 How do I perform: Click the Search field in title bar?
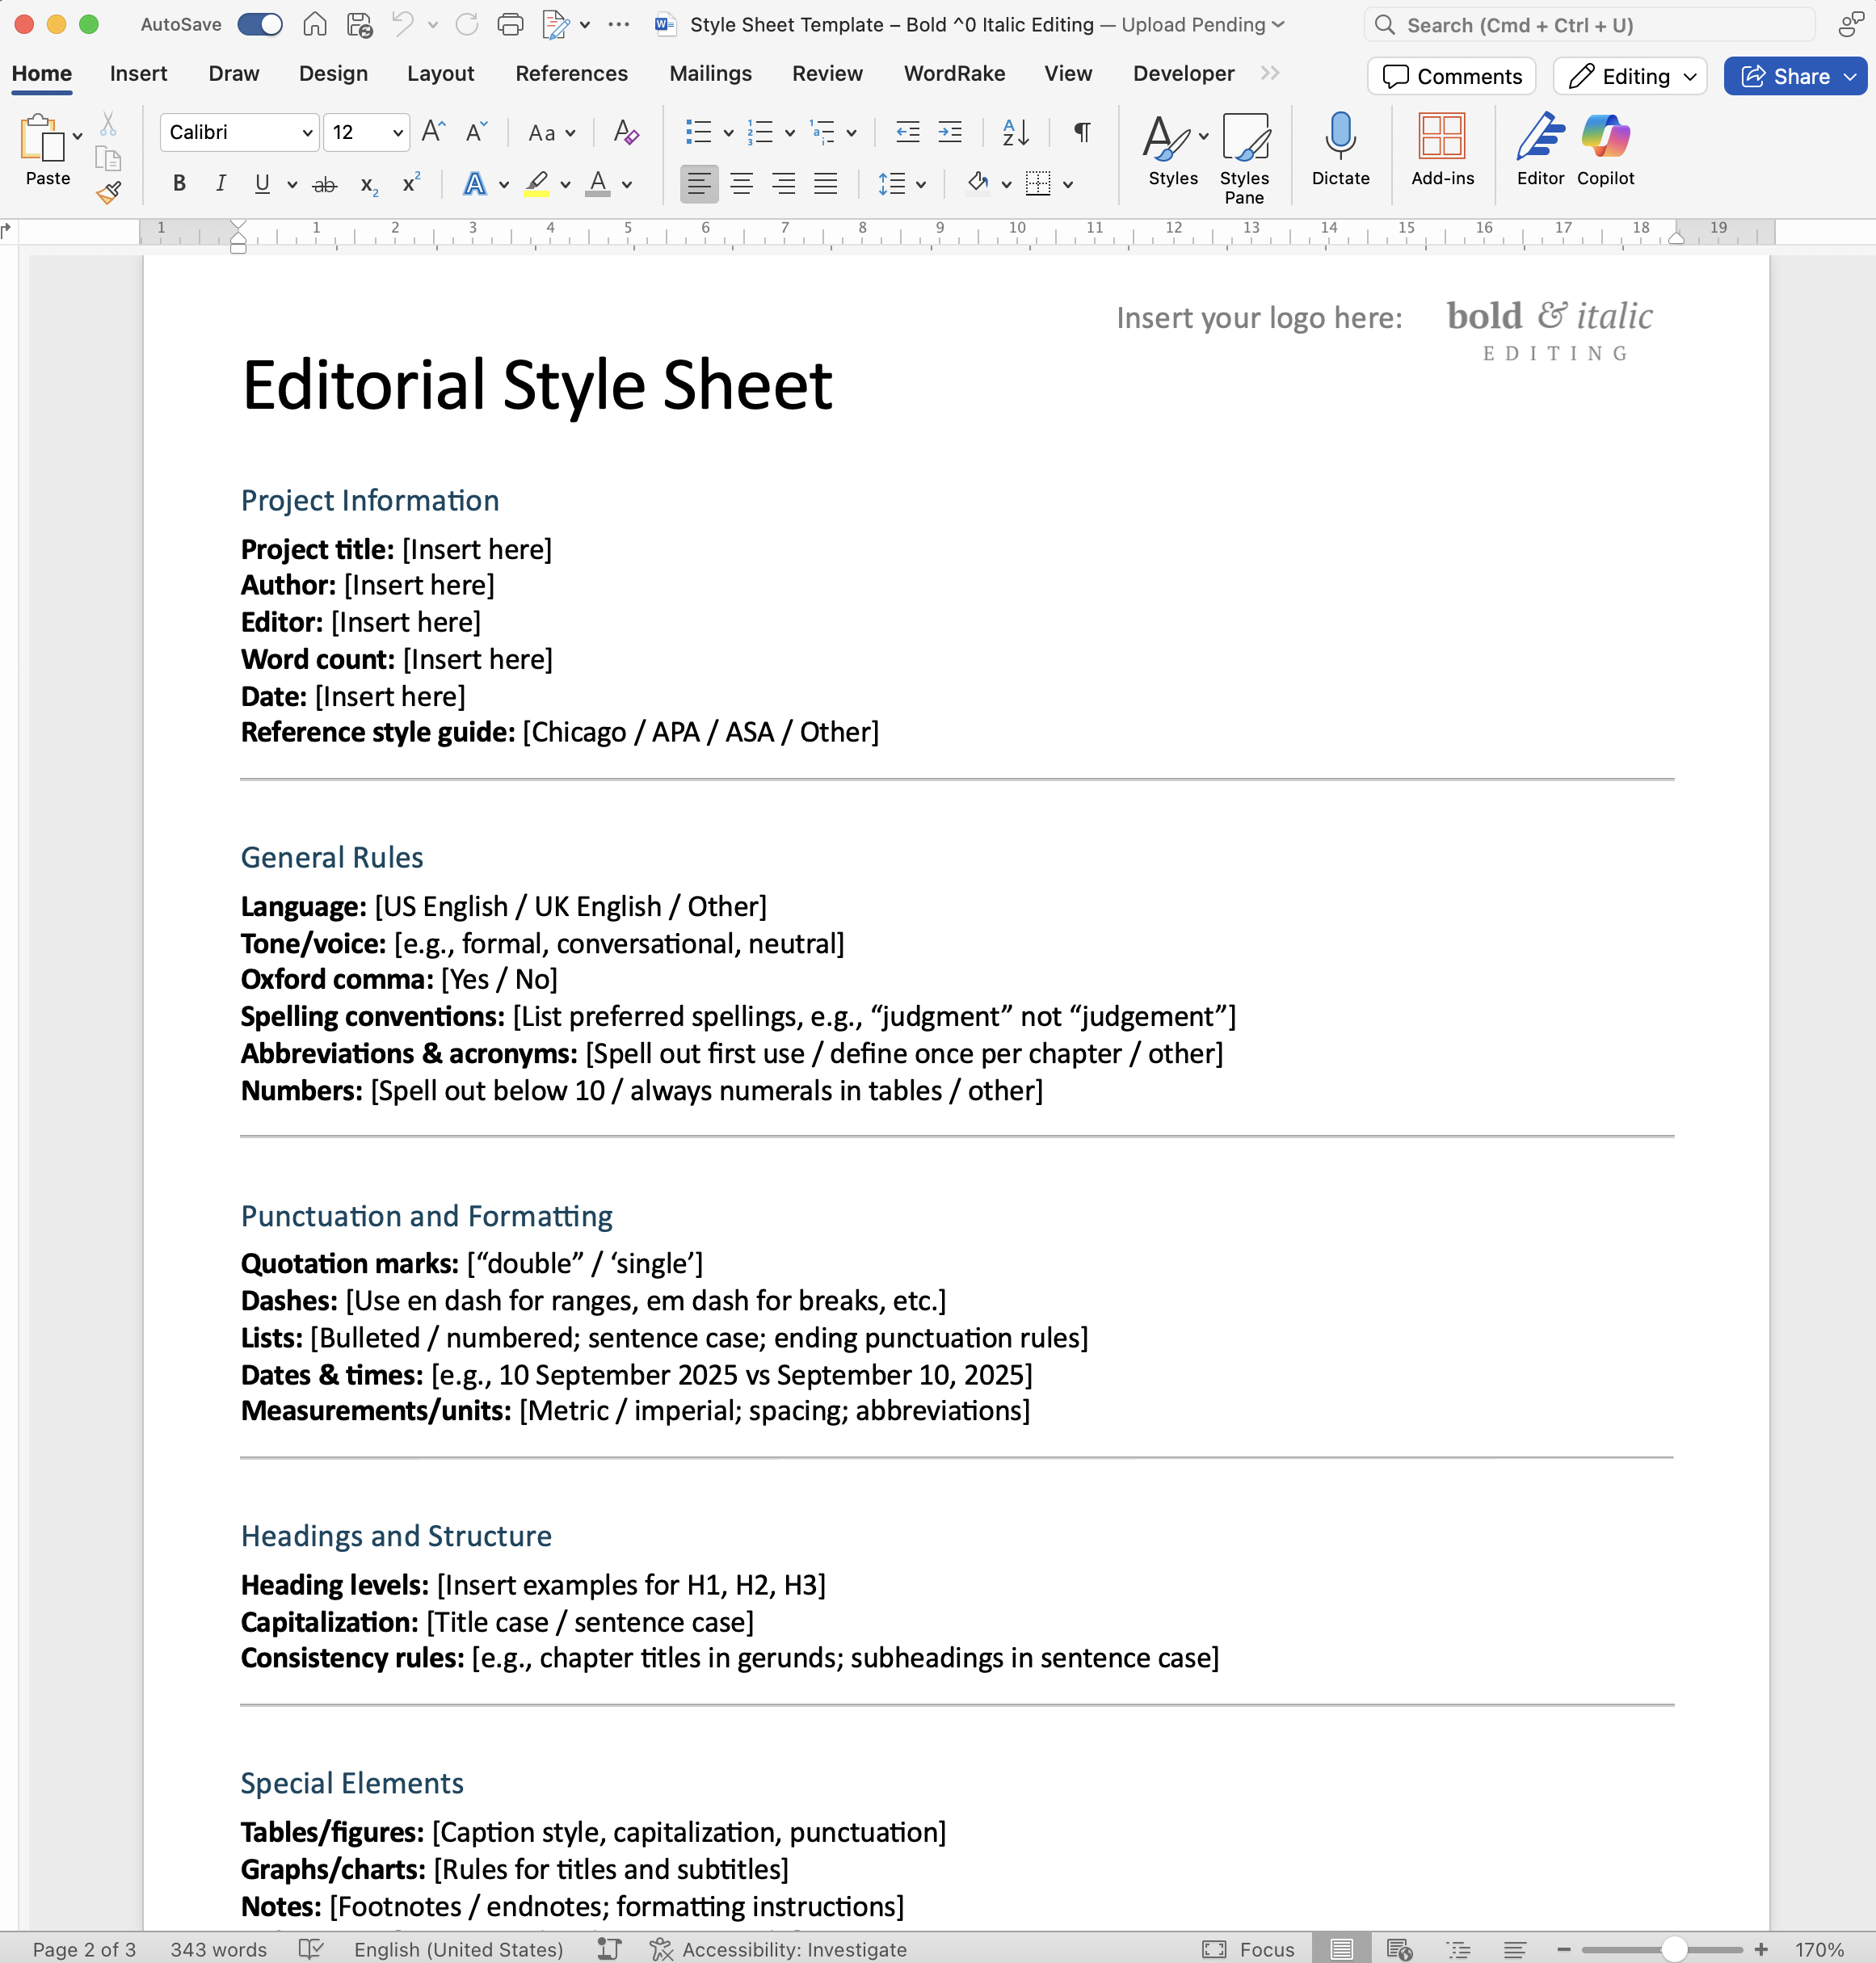(x=1590, y=25)
